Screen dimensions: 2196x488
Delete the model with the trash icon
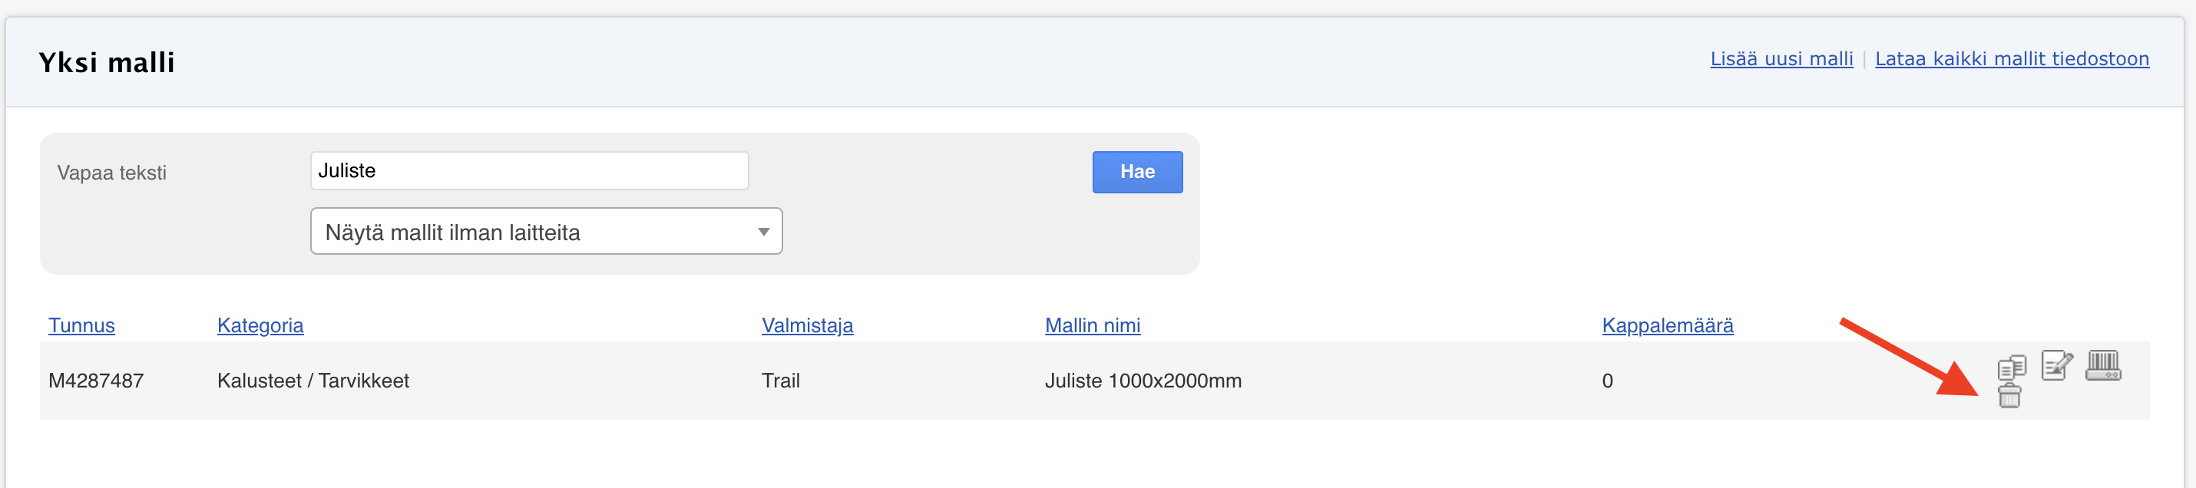pyautogui.click(x=2009, y=395)
